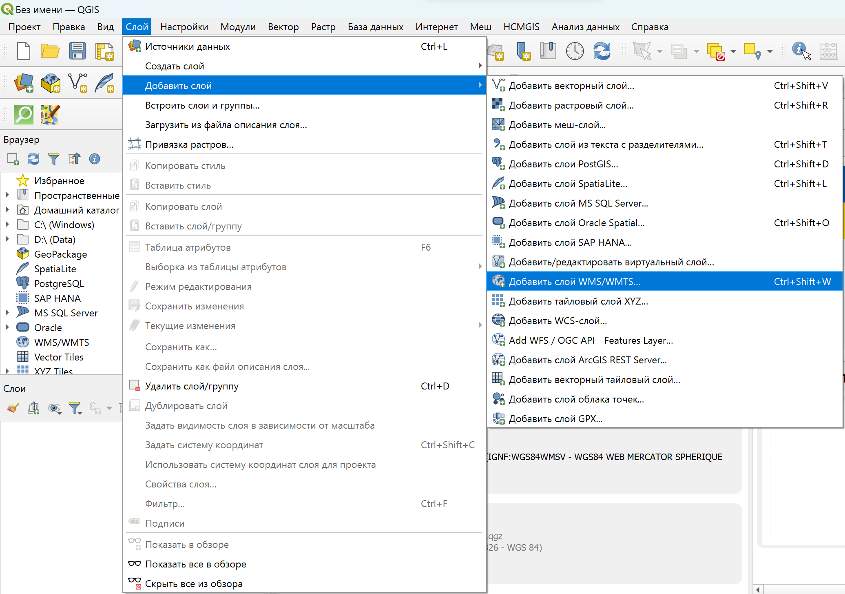Collapse all Browser items icon
Image resolution: width=845 pixels, height=594 pixels.
click(74, 159)
